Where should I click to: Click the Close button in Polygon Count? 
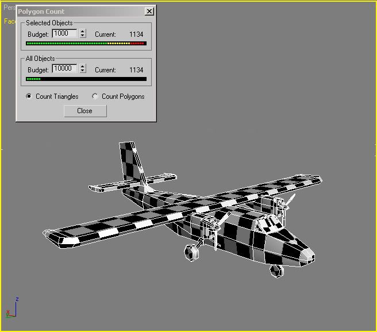tap(85, 111)
